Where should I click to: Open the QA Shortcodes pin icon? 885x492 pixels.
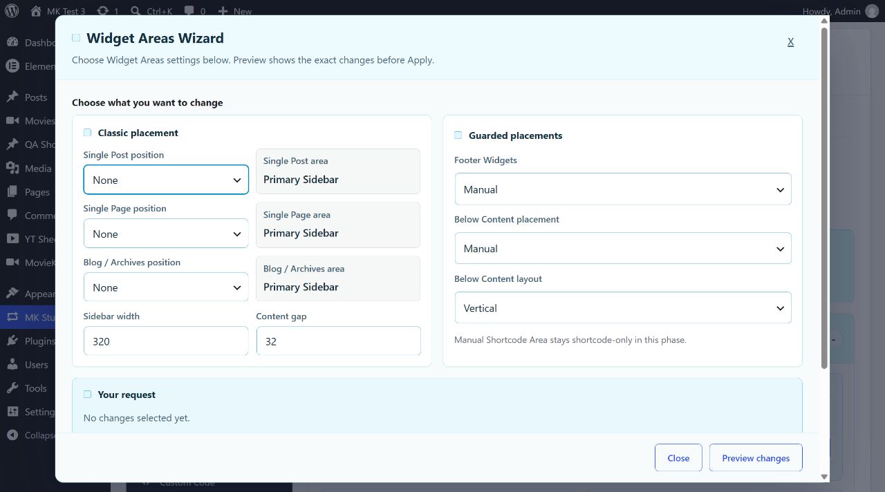(x=12, y=144)
